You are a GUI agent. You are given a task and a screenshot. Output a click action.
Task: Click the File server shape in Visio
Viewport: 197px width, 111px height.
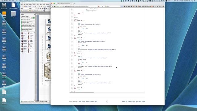coord(31,33)
